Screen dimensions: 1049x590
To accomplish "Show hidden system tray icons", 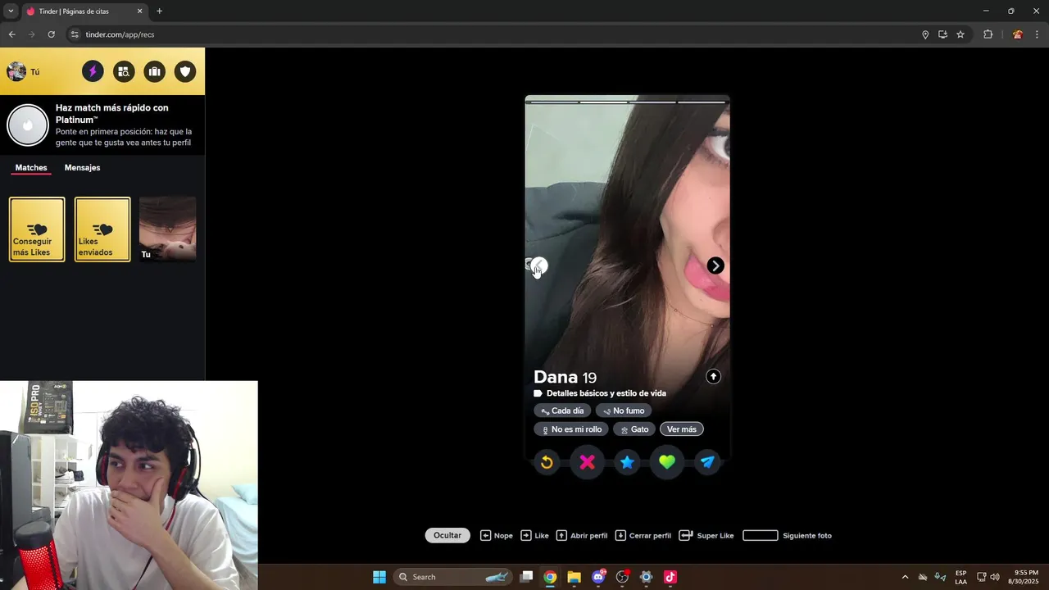I will [905, 577].
